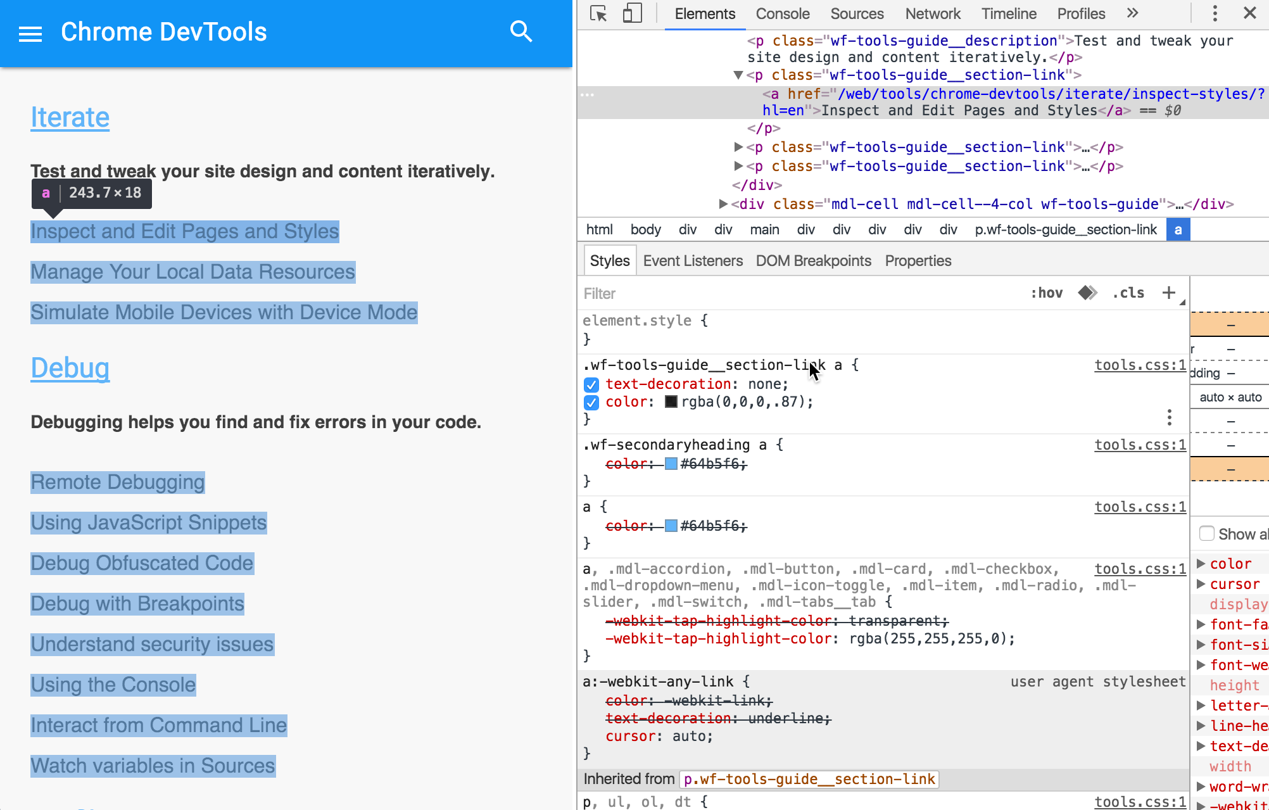
Task: Add new style rule plus icon
Action: (x=1169, y=293)
